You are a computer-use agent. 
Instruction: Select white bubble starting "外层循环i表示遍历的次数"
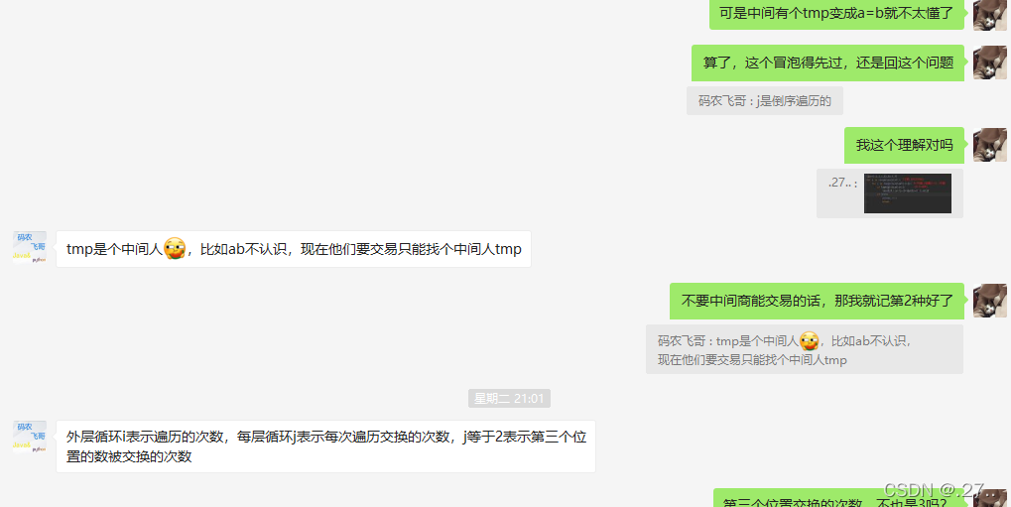pyautogui.click(x=325, y=446)
